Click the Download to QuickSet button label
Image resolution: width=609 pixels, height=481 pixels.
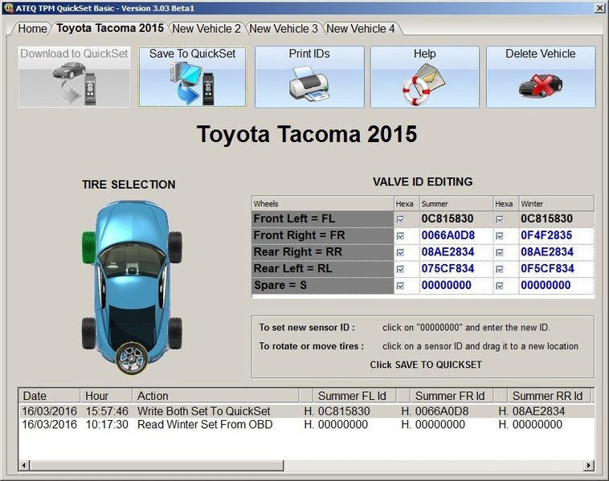pyautogui.click(x=74, y=54)
